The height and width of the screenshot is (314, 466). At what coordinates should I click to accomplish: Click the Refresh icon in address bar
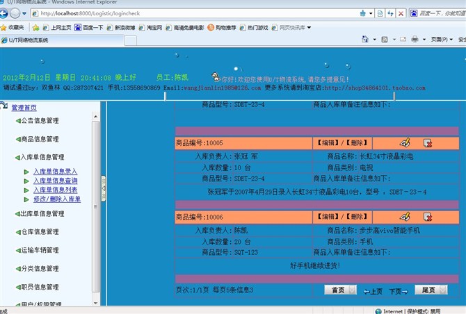coord(390,13)
